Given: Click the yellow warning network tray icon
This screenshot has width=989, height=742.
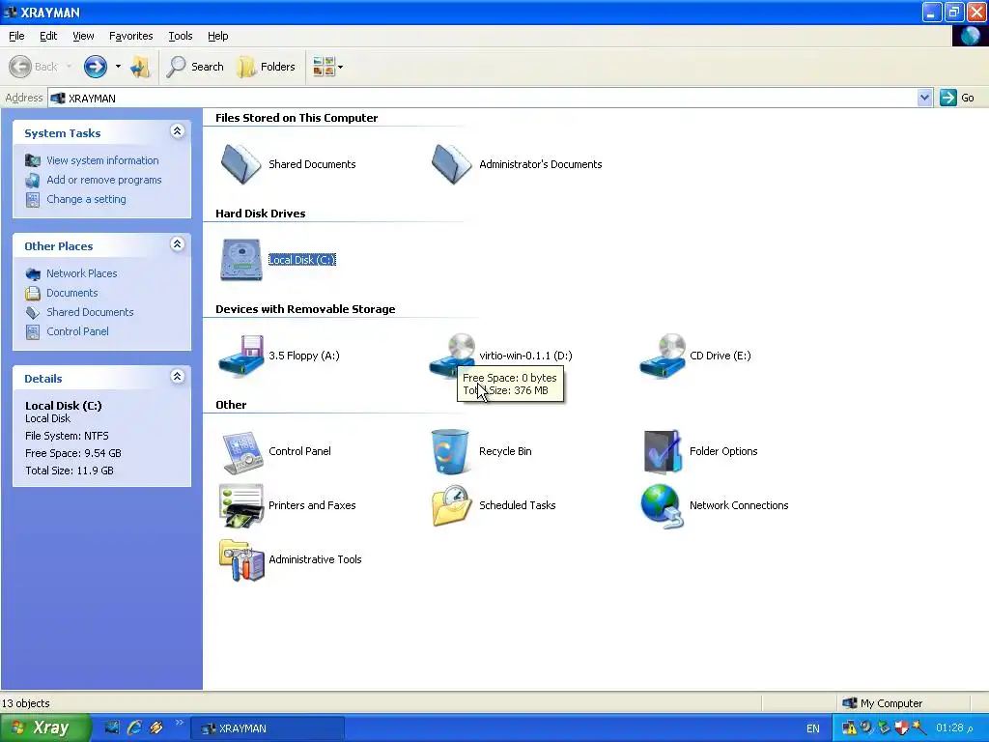Looking at the screenshot, I should tap(850, 728).
